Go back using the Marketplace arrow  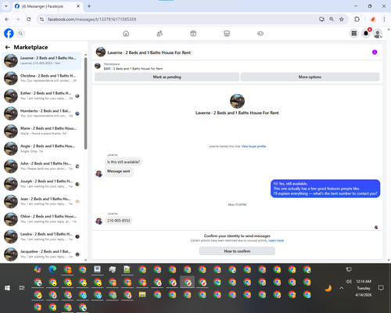click(x=8, y=47)
